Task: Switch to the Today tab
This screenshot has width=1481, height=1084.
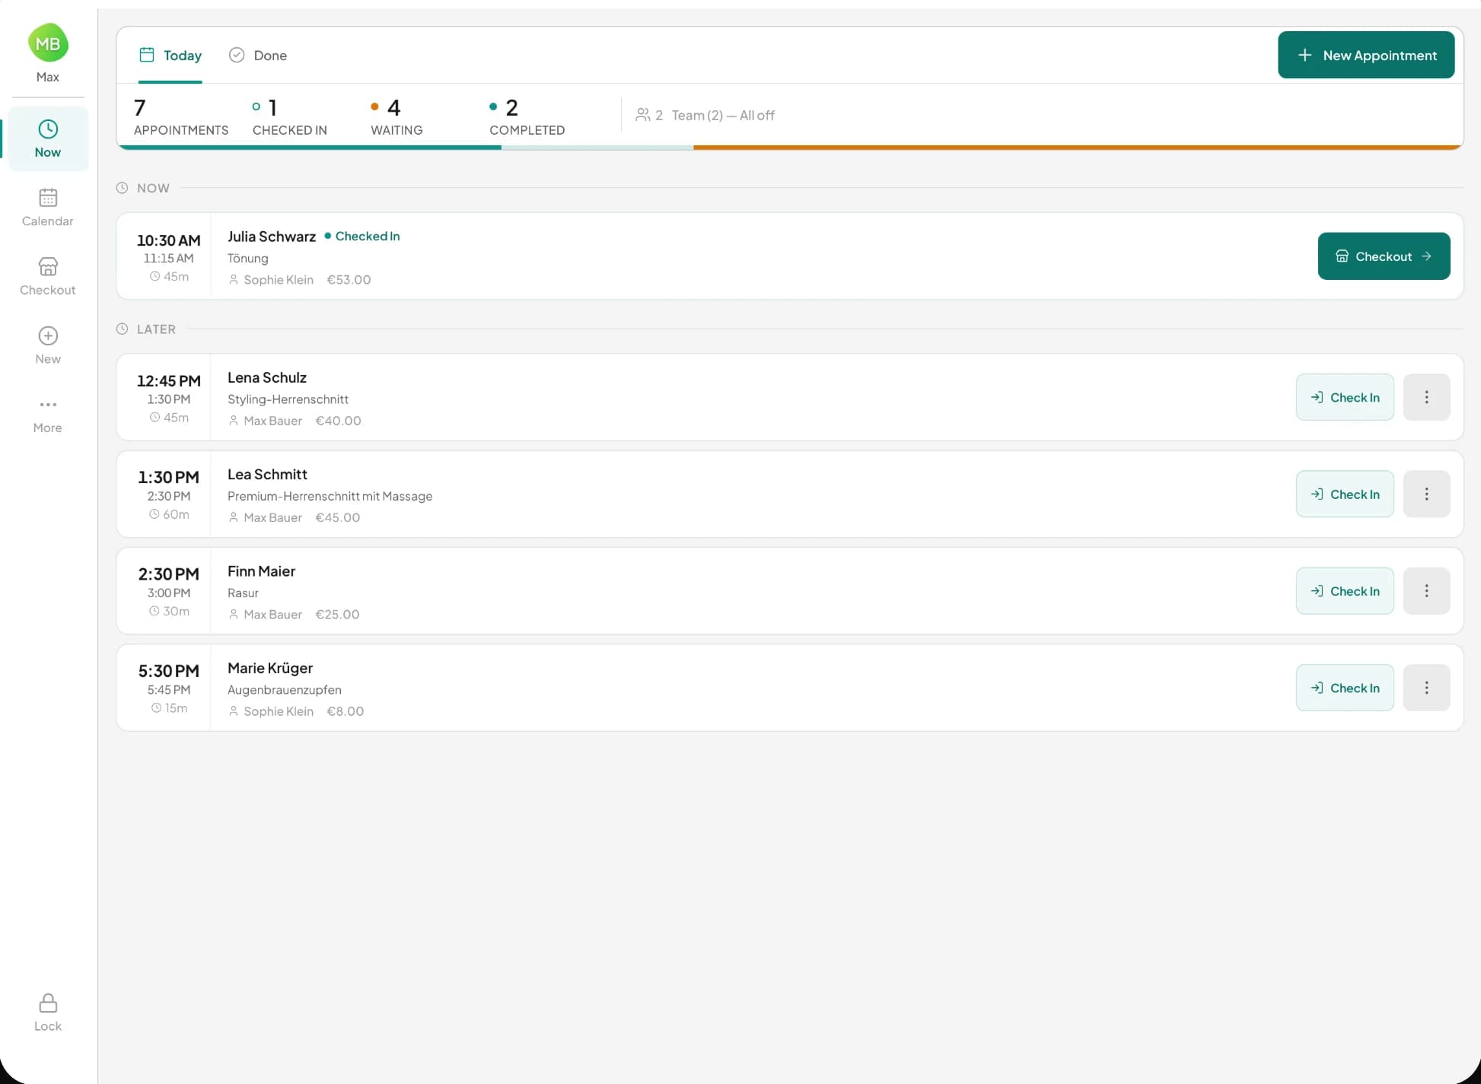Action: click(x=170, y=56)
